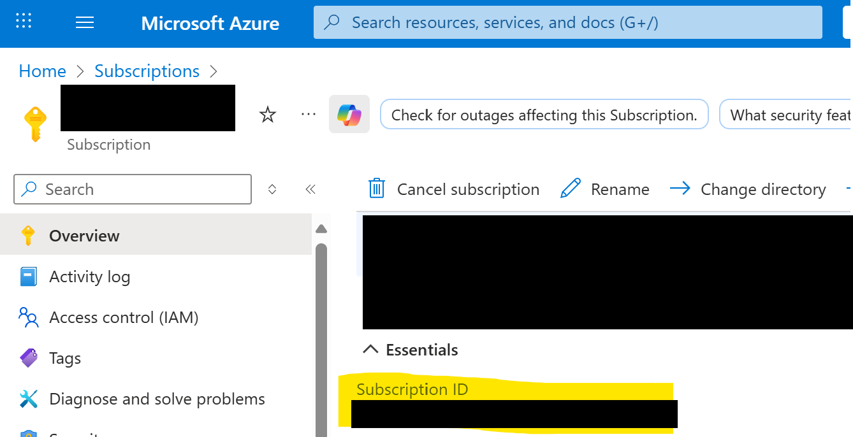Click Check for outages affecting this Subscription
Screen dimensions: 853x437
(x=544, y=114)
